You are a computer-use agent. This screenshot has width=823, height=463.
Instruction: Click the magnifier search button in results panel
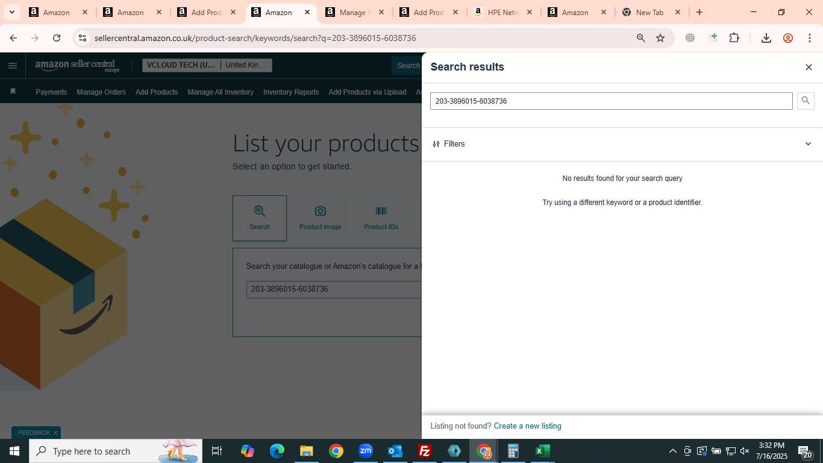pyautogui.click(x=806, y=101)
